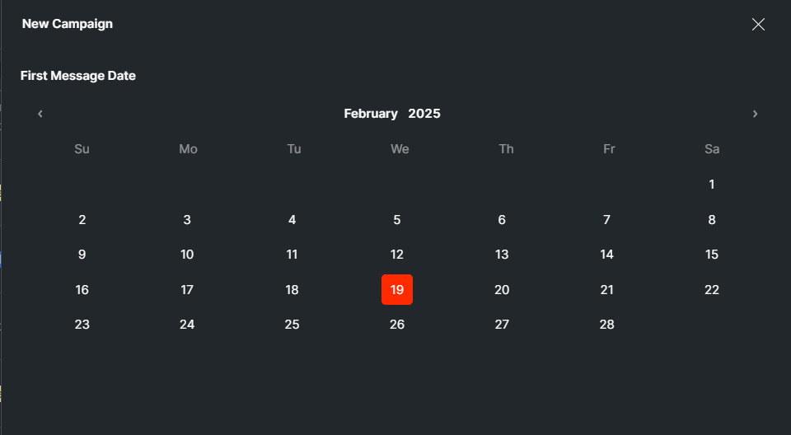The width and height of the screenshot is (791, 435).
Task: Select Thursday February 20
Action: coord(502,290)
